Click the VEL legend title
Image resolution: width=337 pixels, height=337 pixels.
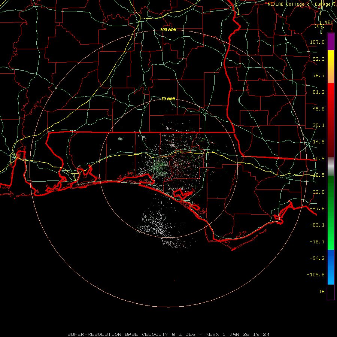pyautogui.click(x=329, y=22)
